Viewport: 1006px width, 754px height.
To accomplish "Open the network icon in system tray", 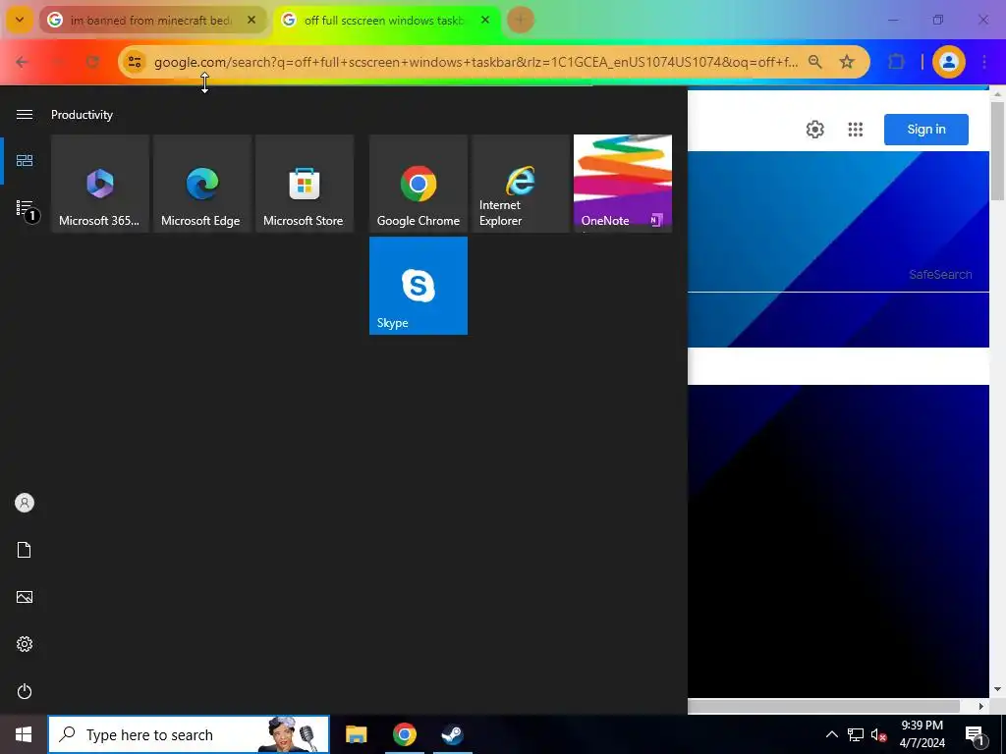I will 856,734.
